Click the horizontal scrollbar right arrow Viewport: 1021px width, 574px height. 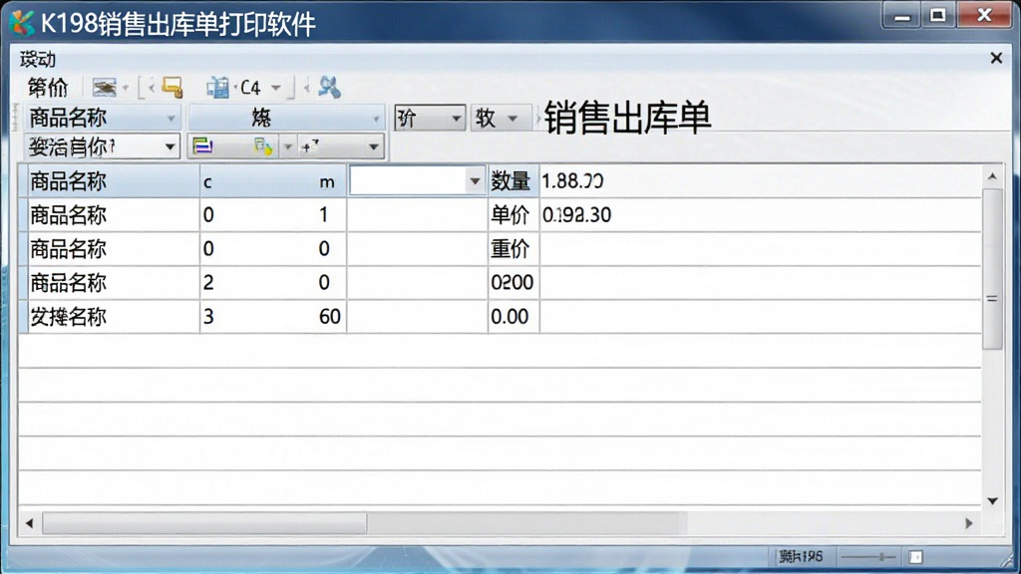(x=969, y=523)
